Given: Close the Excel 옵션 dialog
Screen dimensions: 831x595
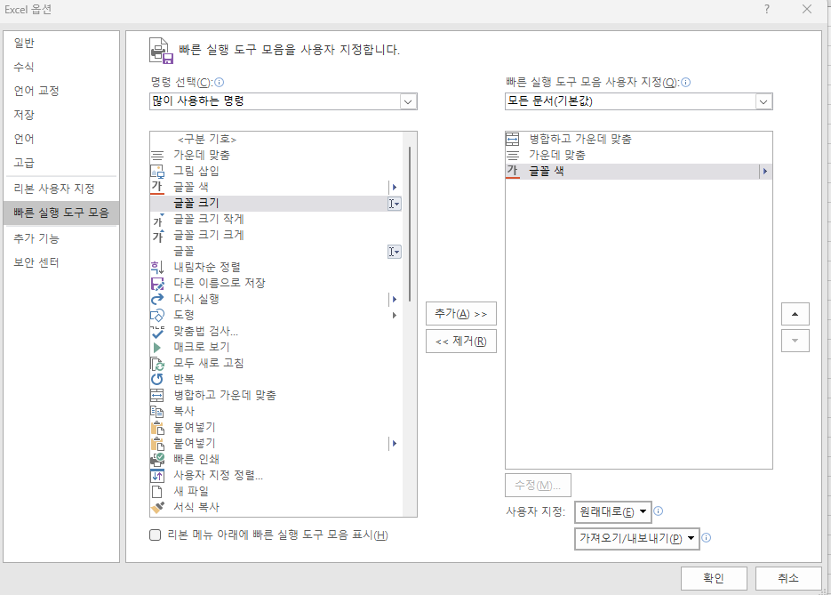Looking at the screenshot, I should click(x=807, y=9).
